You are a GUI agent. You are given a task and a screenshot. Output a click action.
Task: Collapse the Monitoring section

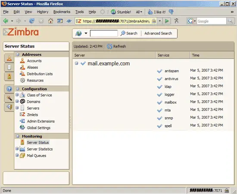18,136
